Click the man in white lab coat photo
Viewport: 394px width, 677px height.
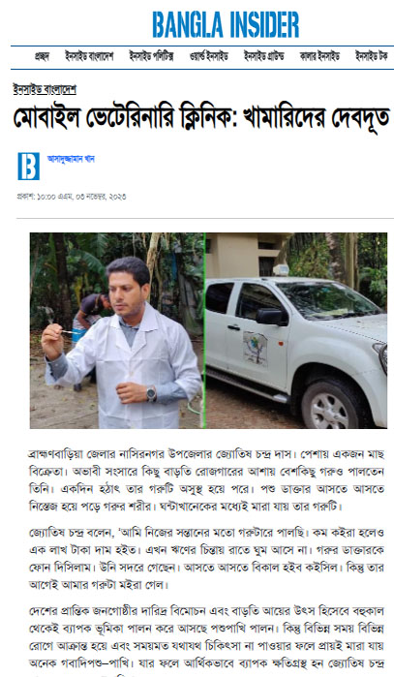[x=117, y=330]
